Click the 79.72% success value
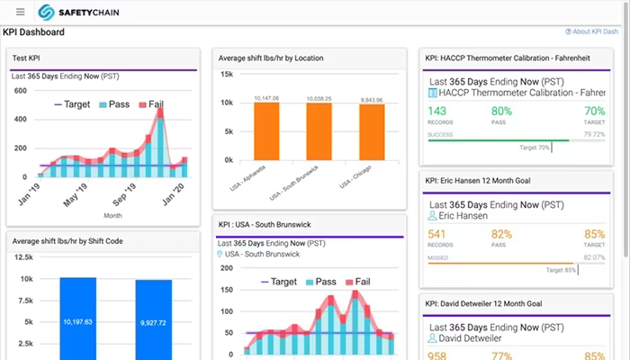The image size is (630, 360). tap(594, 135)
